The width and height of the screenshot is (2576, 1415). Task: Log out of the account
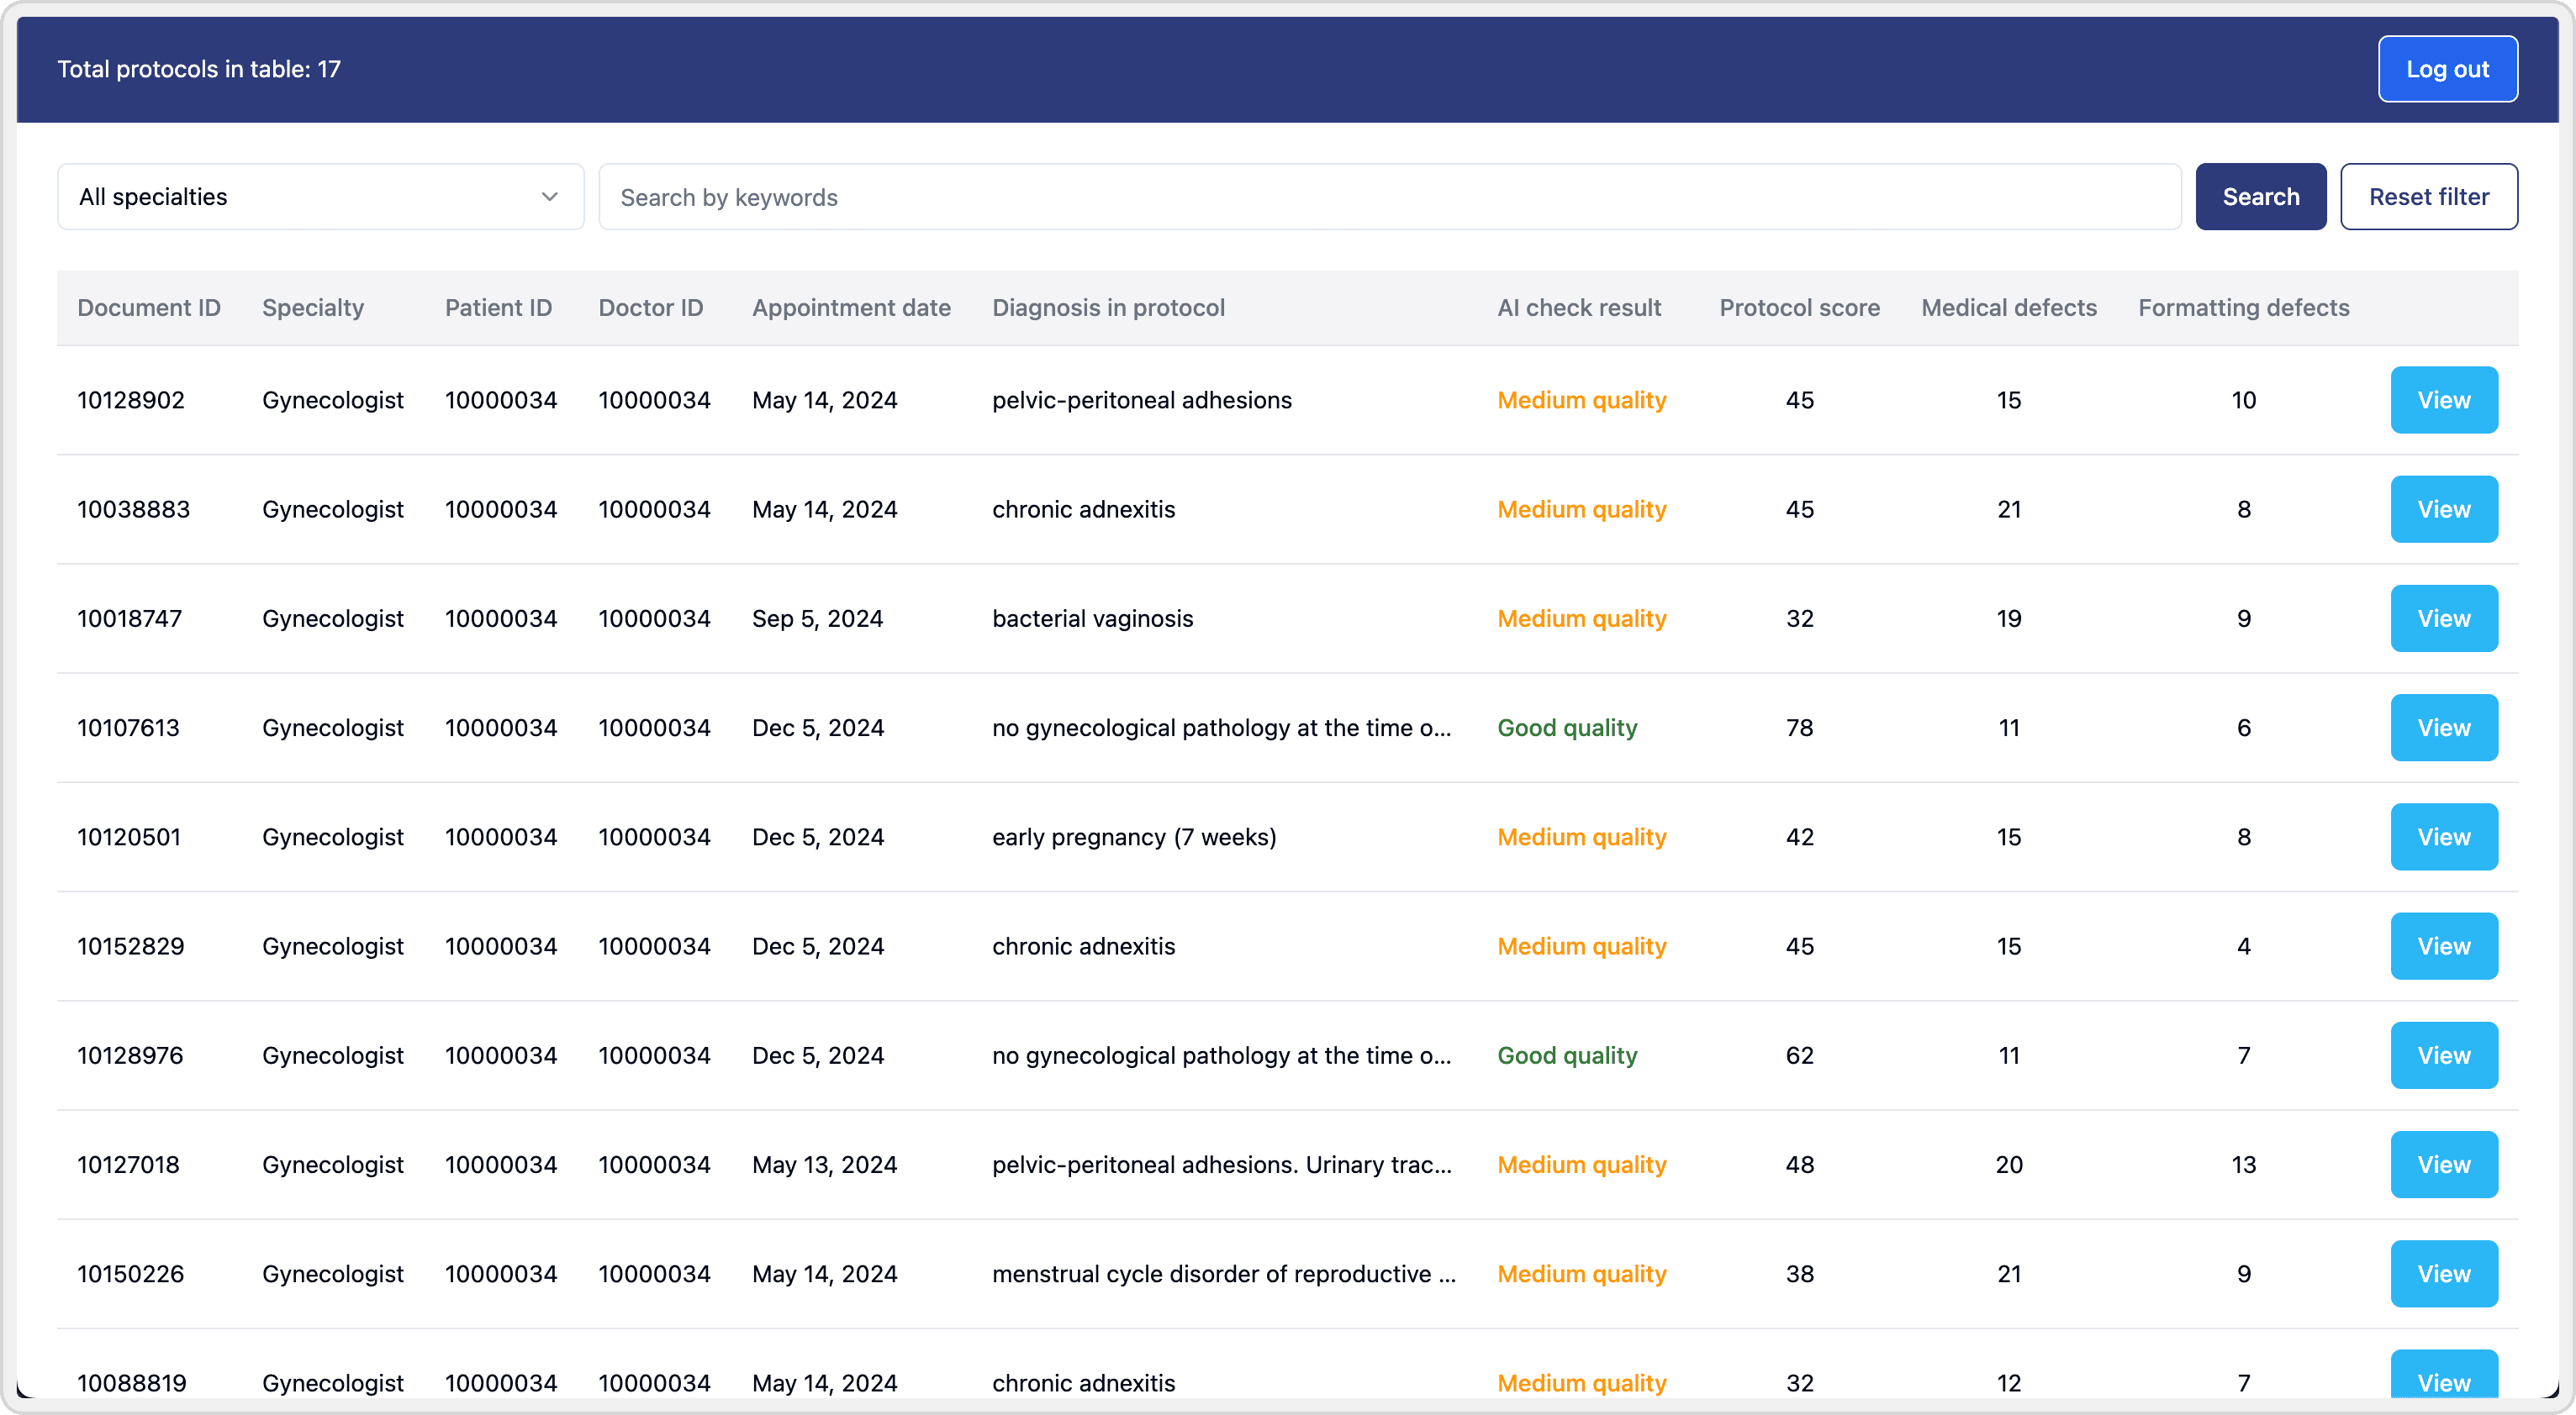pyautogui.click(x=2446, y=69)
